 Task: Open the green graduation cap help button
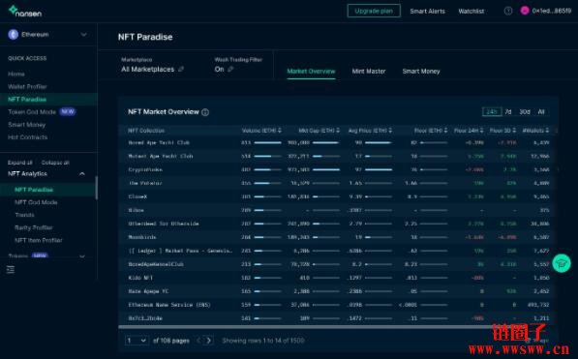562,263
